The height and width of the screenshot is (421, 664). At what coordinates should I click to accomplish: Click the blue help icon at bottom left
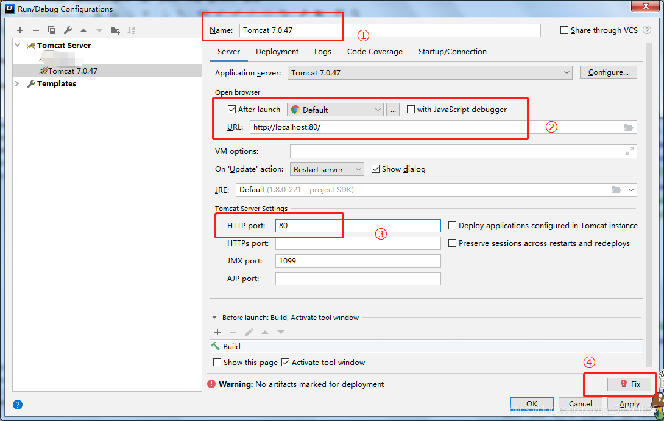coord(18,405)
